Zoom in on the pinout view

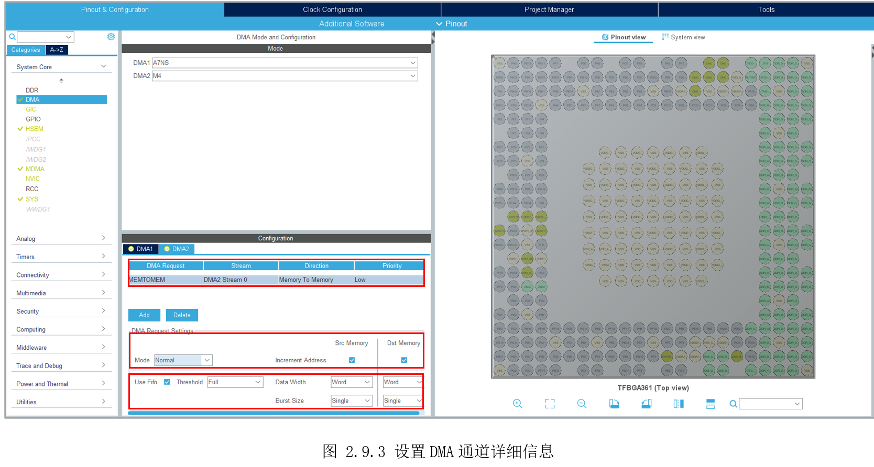517,404
